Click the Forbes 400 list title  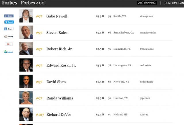(x=32, y=3)
